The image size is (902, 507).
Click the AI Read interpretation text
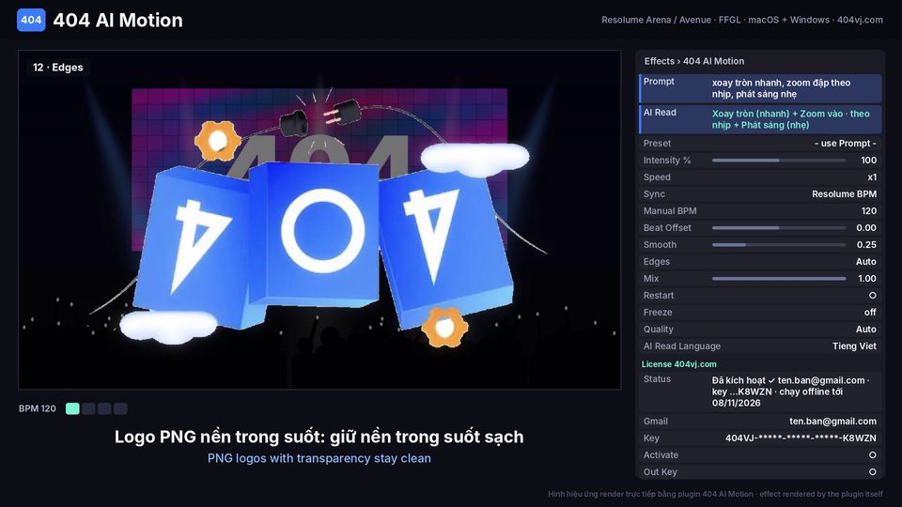tap(791, 119)
